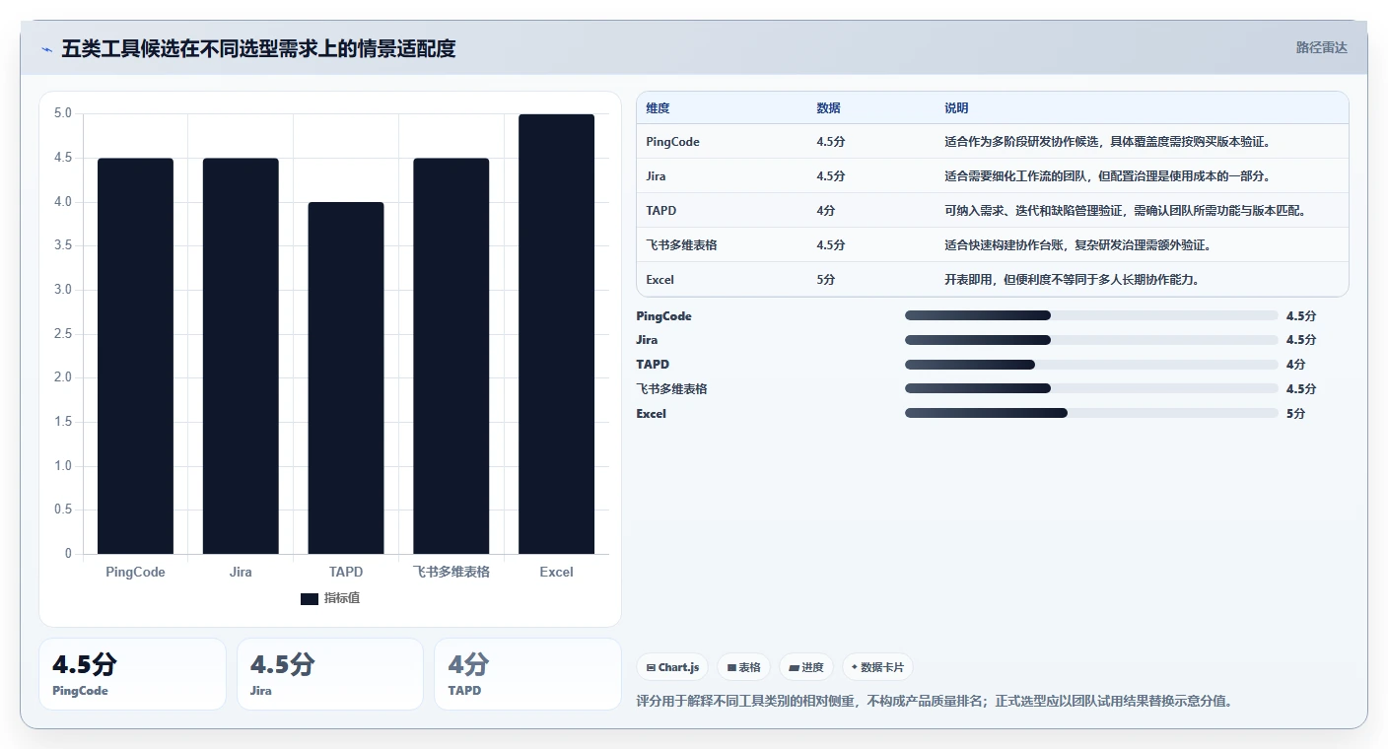
Task: Click the Jira progress bar
Action: point(1091,340)
